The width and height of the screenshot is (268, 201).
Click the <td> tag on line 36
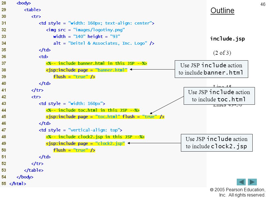tap(44, 57)
